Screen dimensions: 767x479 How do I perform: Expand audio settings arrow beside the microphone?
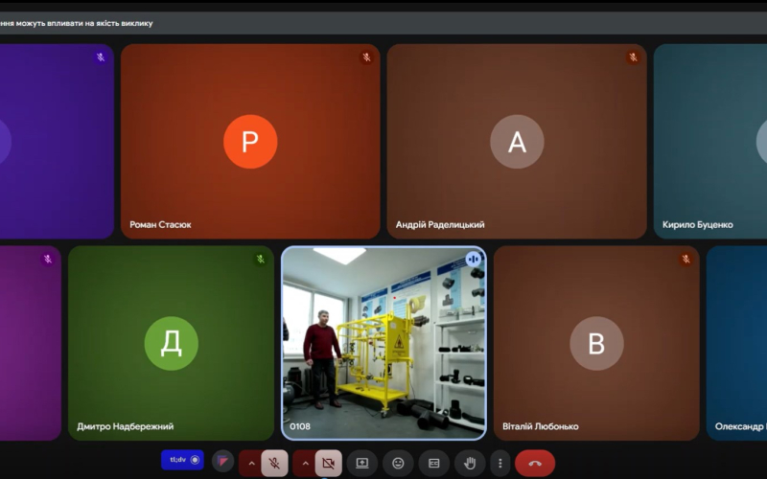[251, 464]
